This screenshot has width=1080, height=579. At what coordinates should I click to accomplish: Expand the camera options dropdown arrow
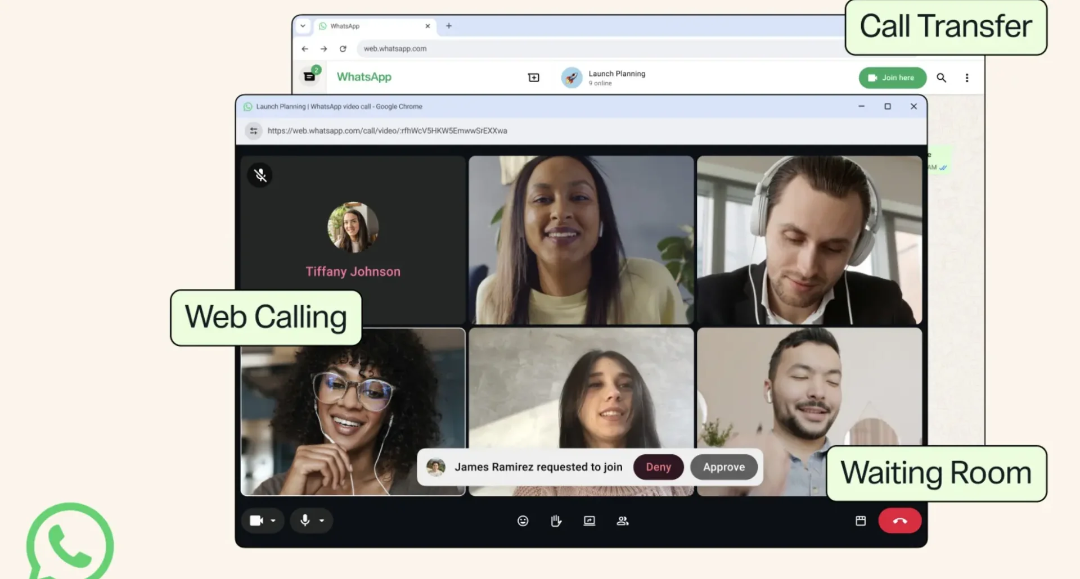pyautogui.click(x=273, y=521)
